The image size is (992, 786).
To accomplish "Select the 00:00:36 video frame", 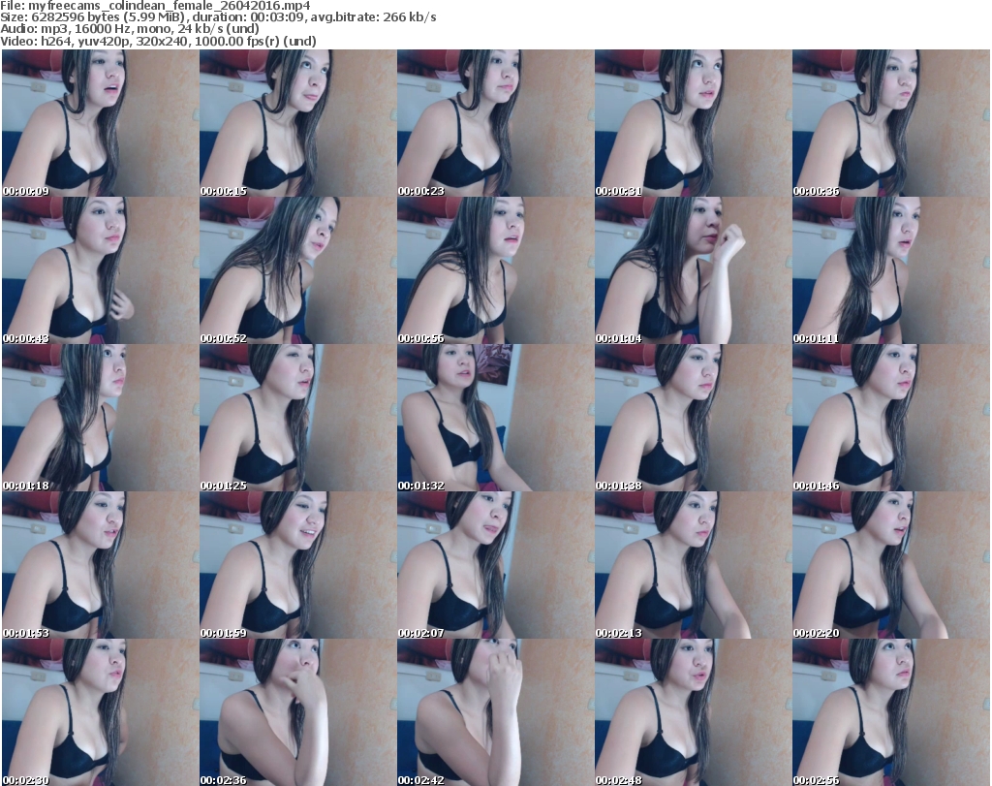I will tap(891, 123).
